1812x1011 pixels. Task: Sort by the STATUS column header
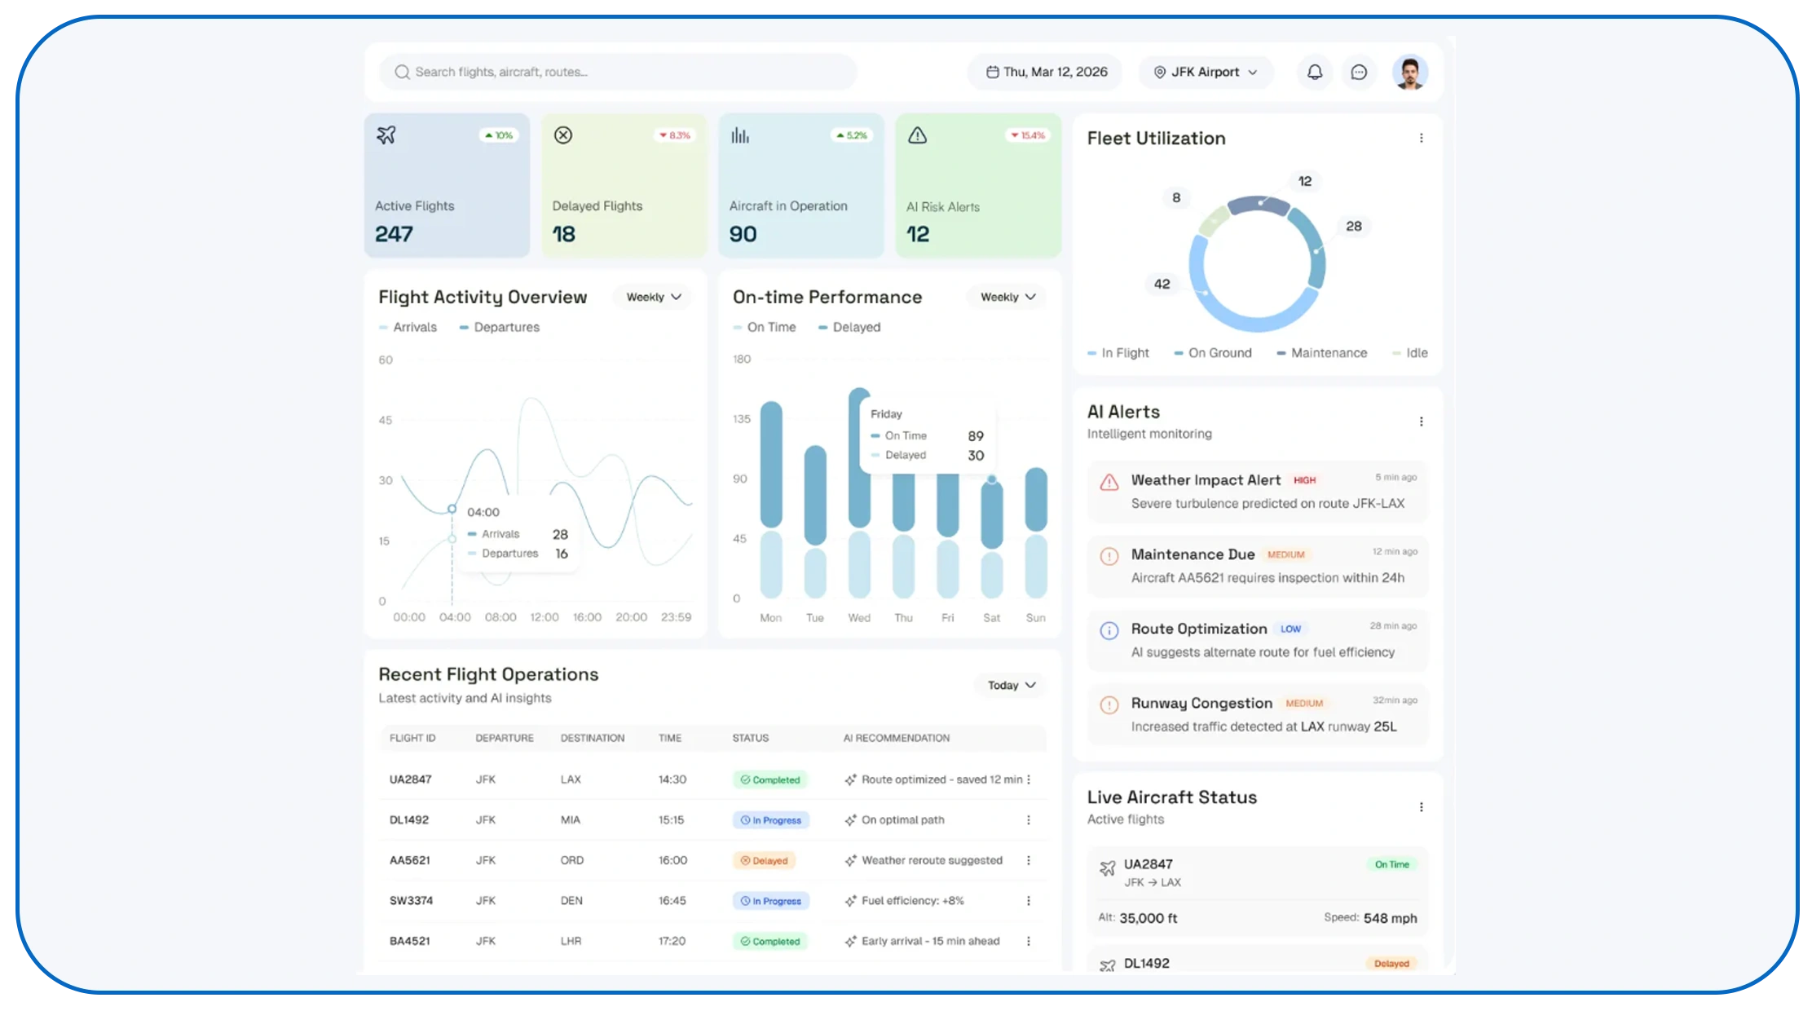(x=751, y=739)
